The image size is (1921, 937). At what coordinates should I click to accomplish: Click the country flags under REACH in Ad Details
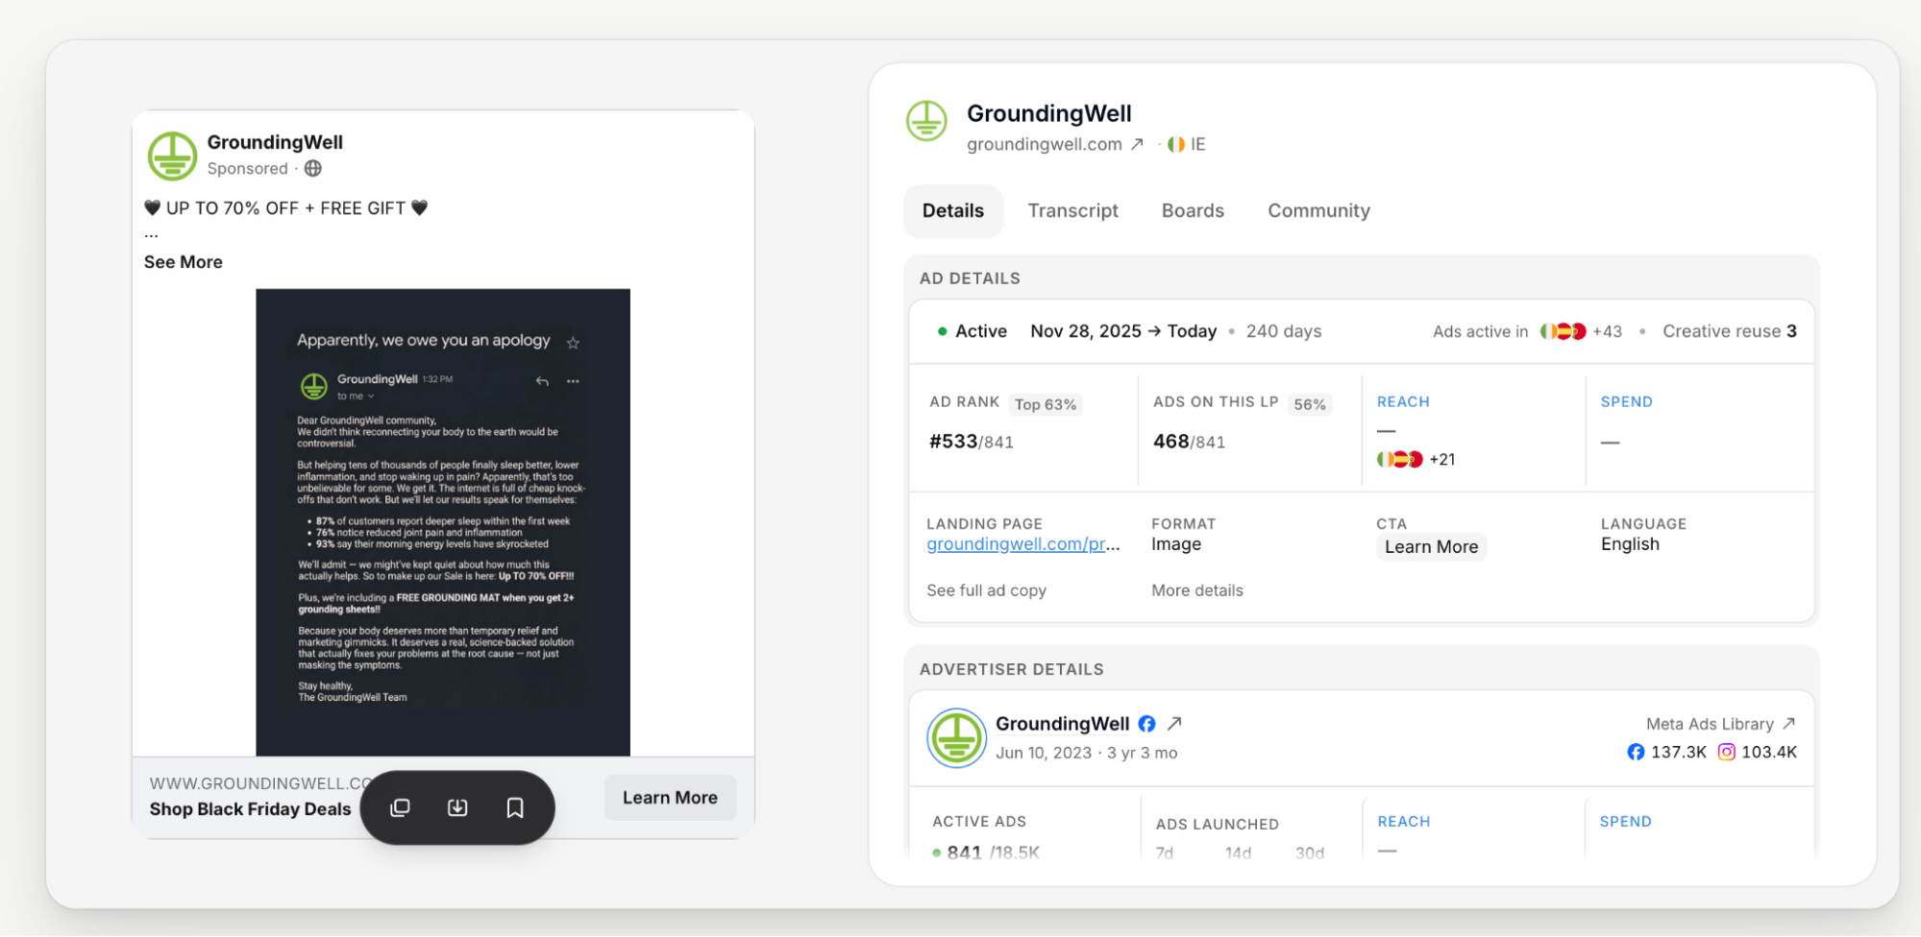pyautogui.click(x=1400, y=459)
